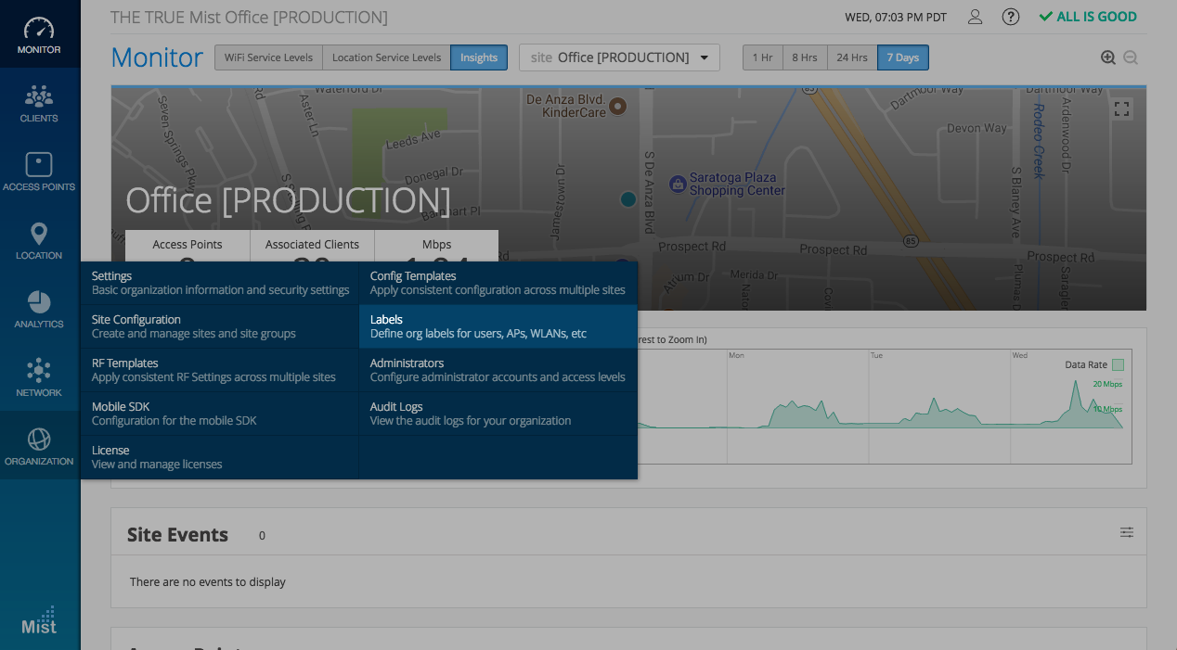The width and height of the screenshot is (1177, 650).
Task: Zoom in using the magnifier plus icon
Action: (x=1107, y=57)
